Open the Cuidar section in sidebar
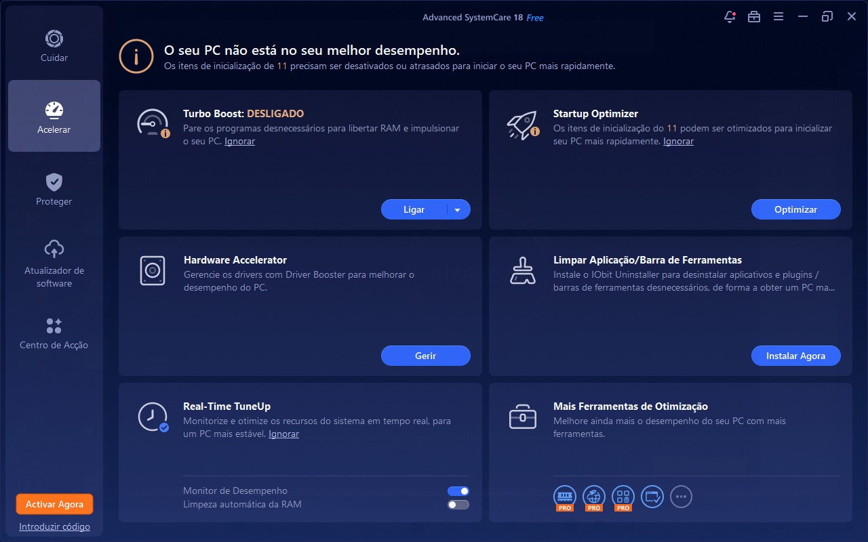Screen dimensions: 868x542 coord(54,45)
